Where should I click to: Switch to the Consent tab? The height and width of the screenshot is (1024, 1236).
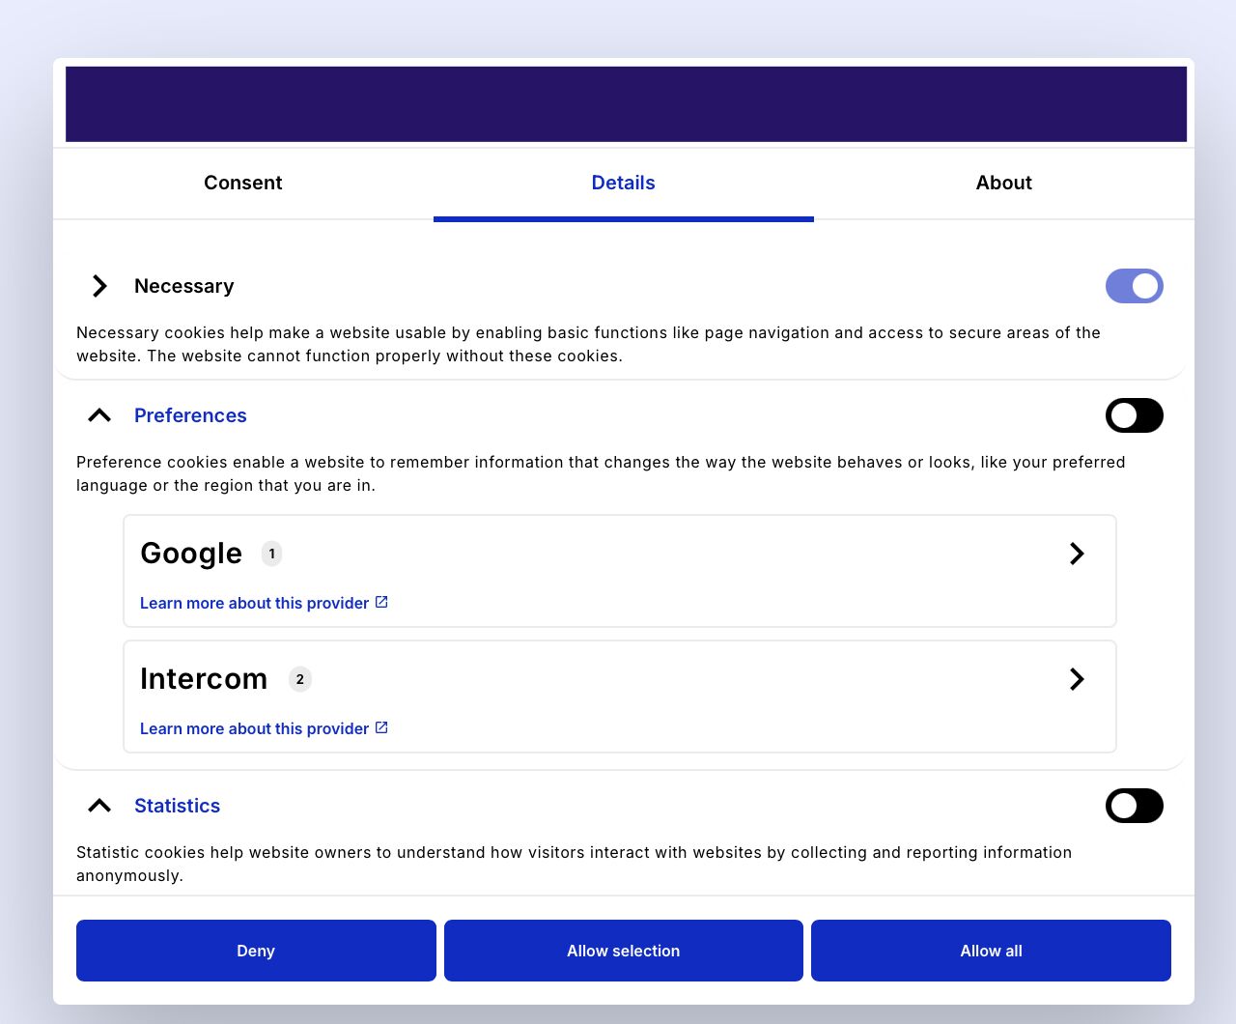click(x=242, y=184)
